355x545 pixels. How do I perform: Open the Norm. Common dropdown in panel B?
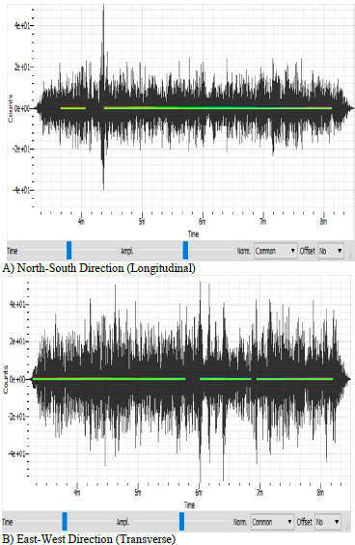(x=272, y=522)
